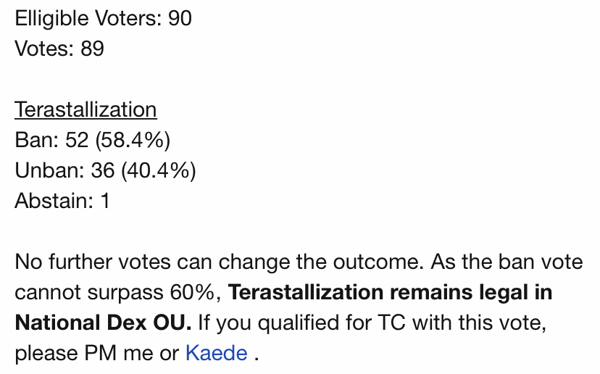Screen dimensions: 600x374
Task: Click the underlined Terastallization heading
Action: point(86,110)
